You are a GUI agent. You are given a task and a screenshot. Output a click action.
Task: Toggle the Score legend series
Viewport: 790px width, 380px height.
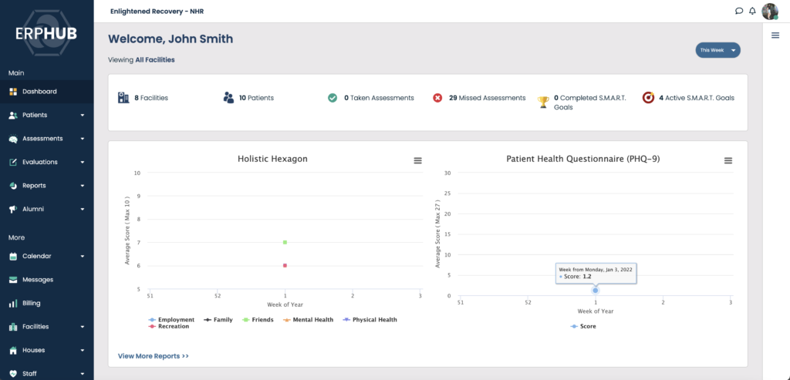tap(583, 327)
